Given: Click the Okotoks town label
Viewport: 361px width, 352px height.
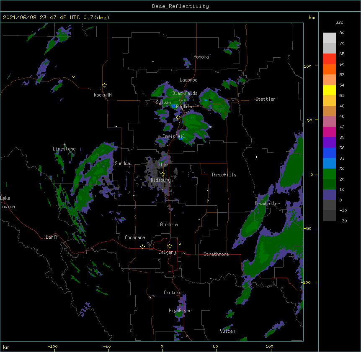Looking at the screenshot, I should click(173, 293).
